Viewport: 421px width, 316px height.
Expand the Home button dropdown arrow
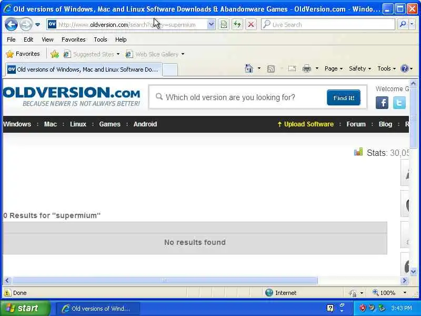(259, 68)
